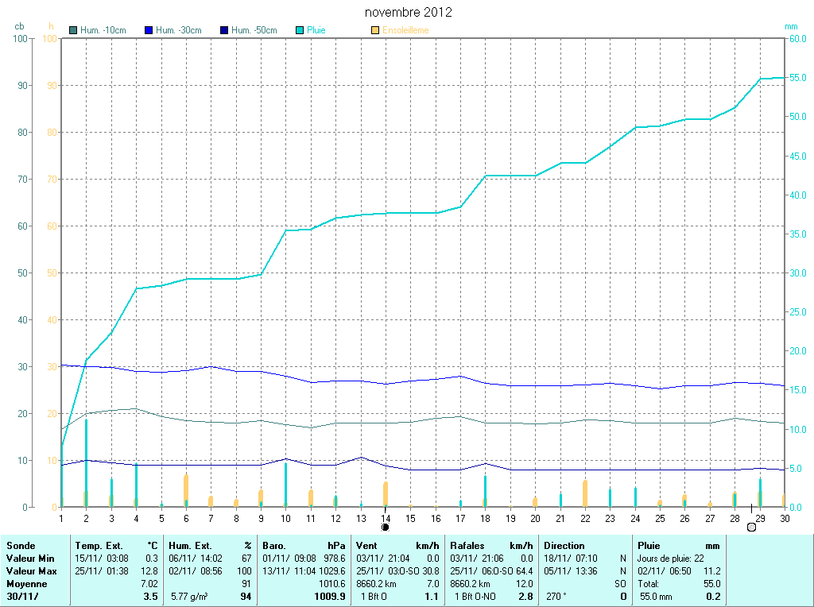
Task: Select the Temp. Ext. column header
Action: [99, 546]
